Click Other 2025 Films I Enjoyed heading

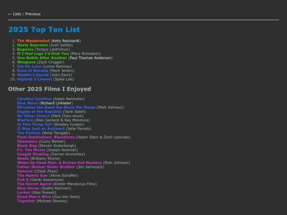[49, 89]
